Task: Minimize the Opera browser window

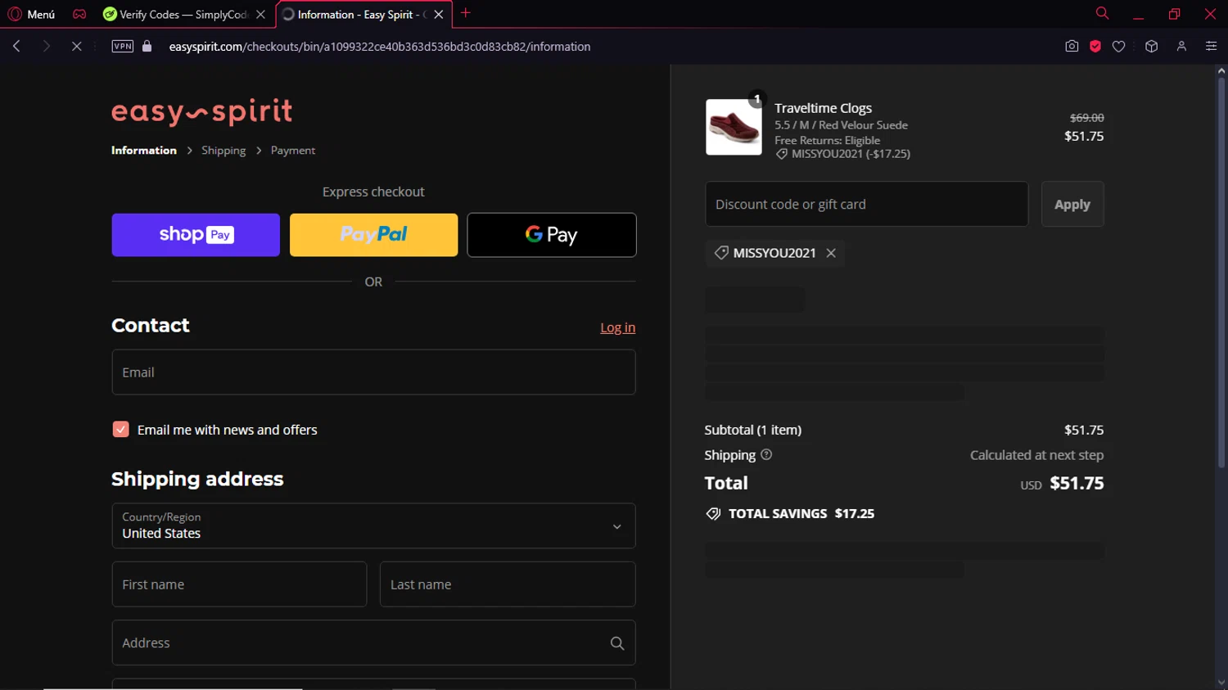Action: click(x=1138, y=14)
